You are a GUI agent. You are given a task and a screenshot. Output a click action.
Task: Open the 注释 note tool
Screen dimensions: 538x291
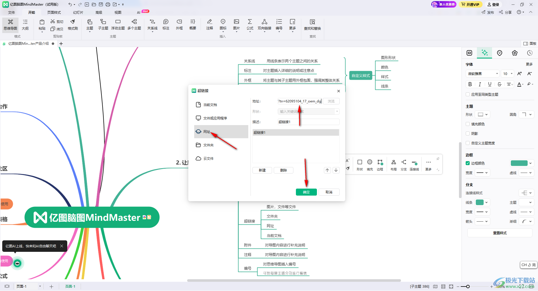tap(210, 25)
